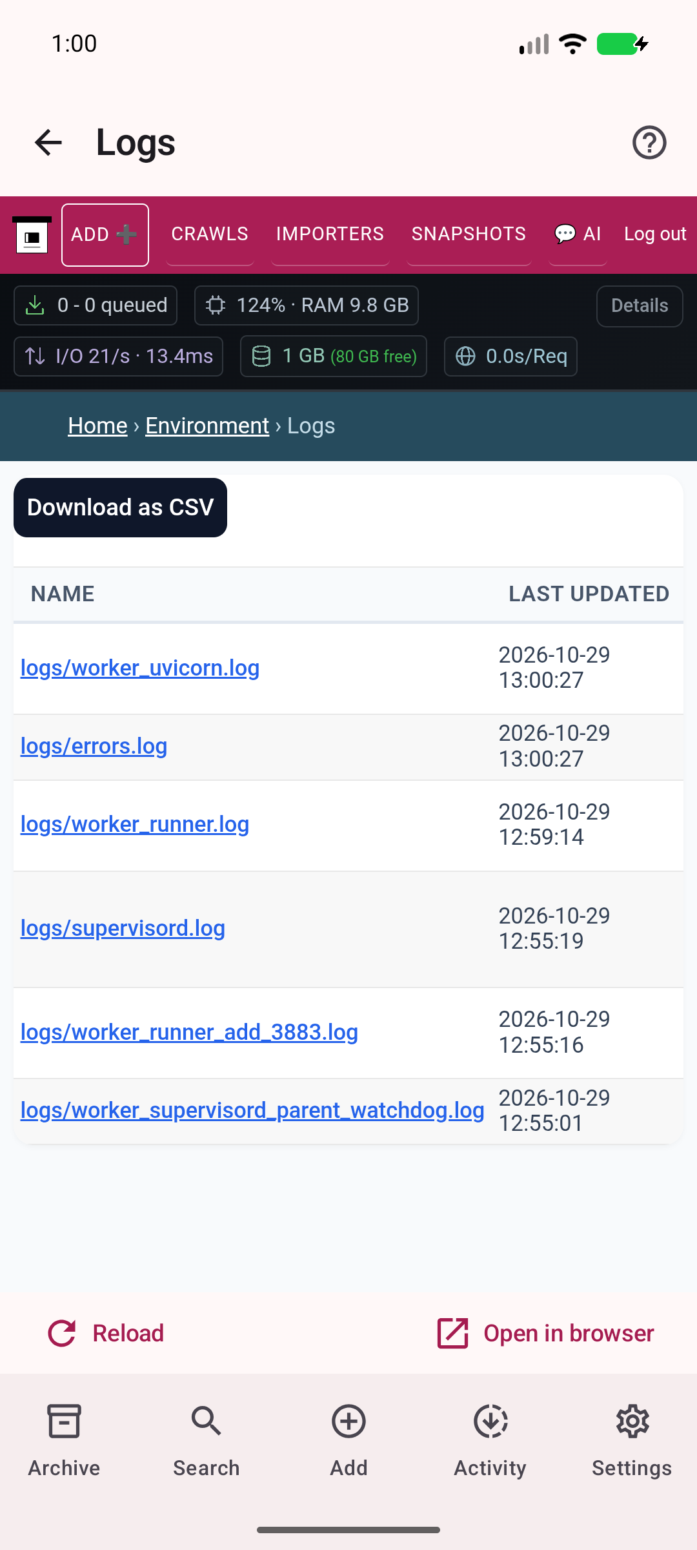Click timestamp 12:55:01 of watchdog log
Image resolution: width=697 pixels, height=1550 pixels.
(541, 1123)
